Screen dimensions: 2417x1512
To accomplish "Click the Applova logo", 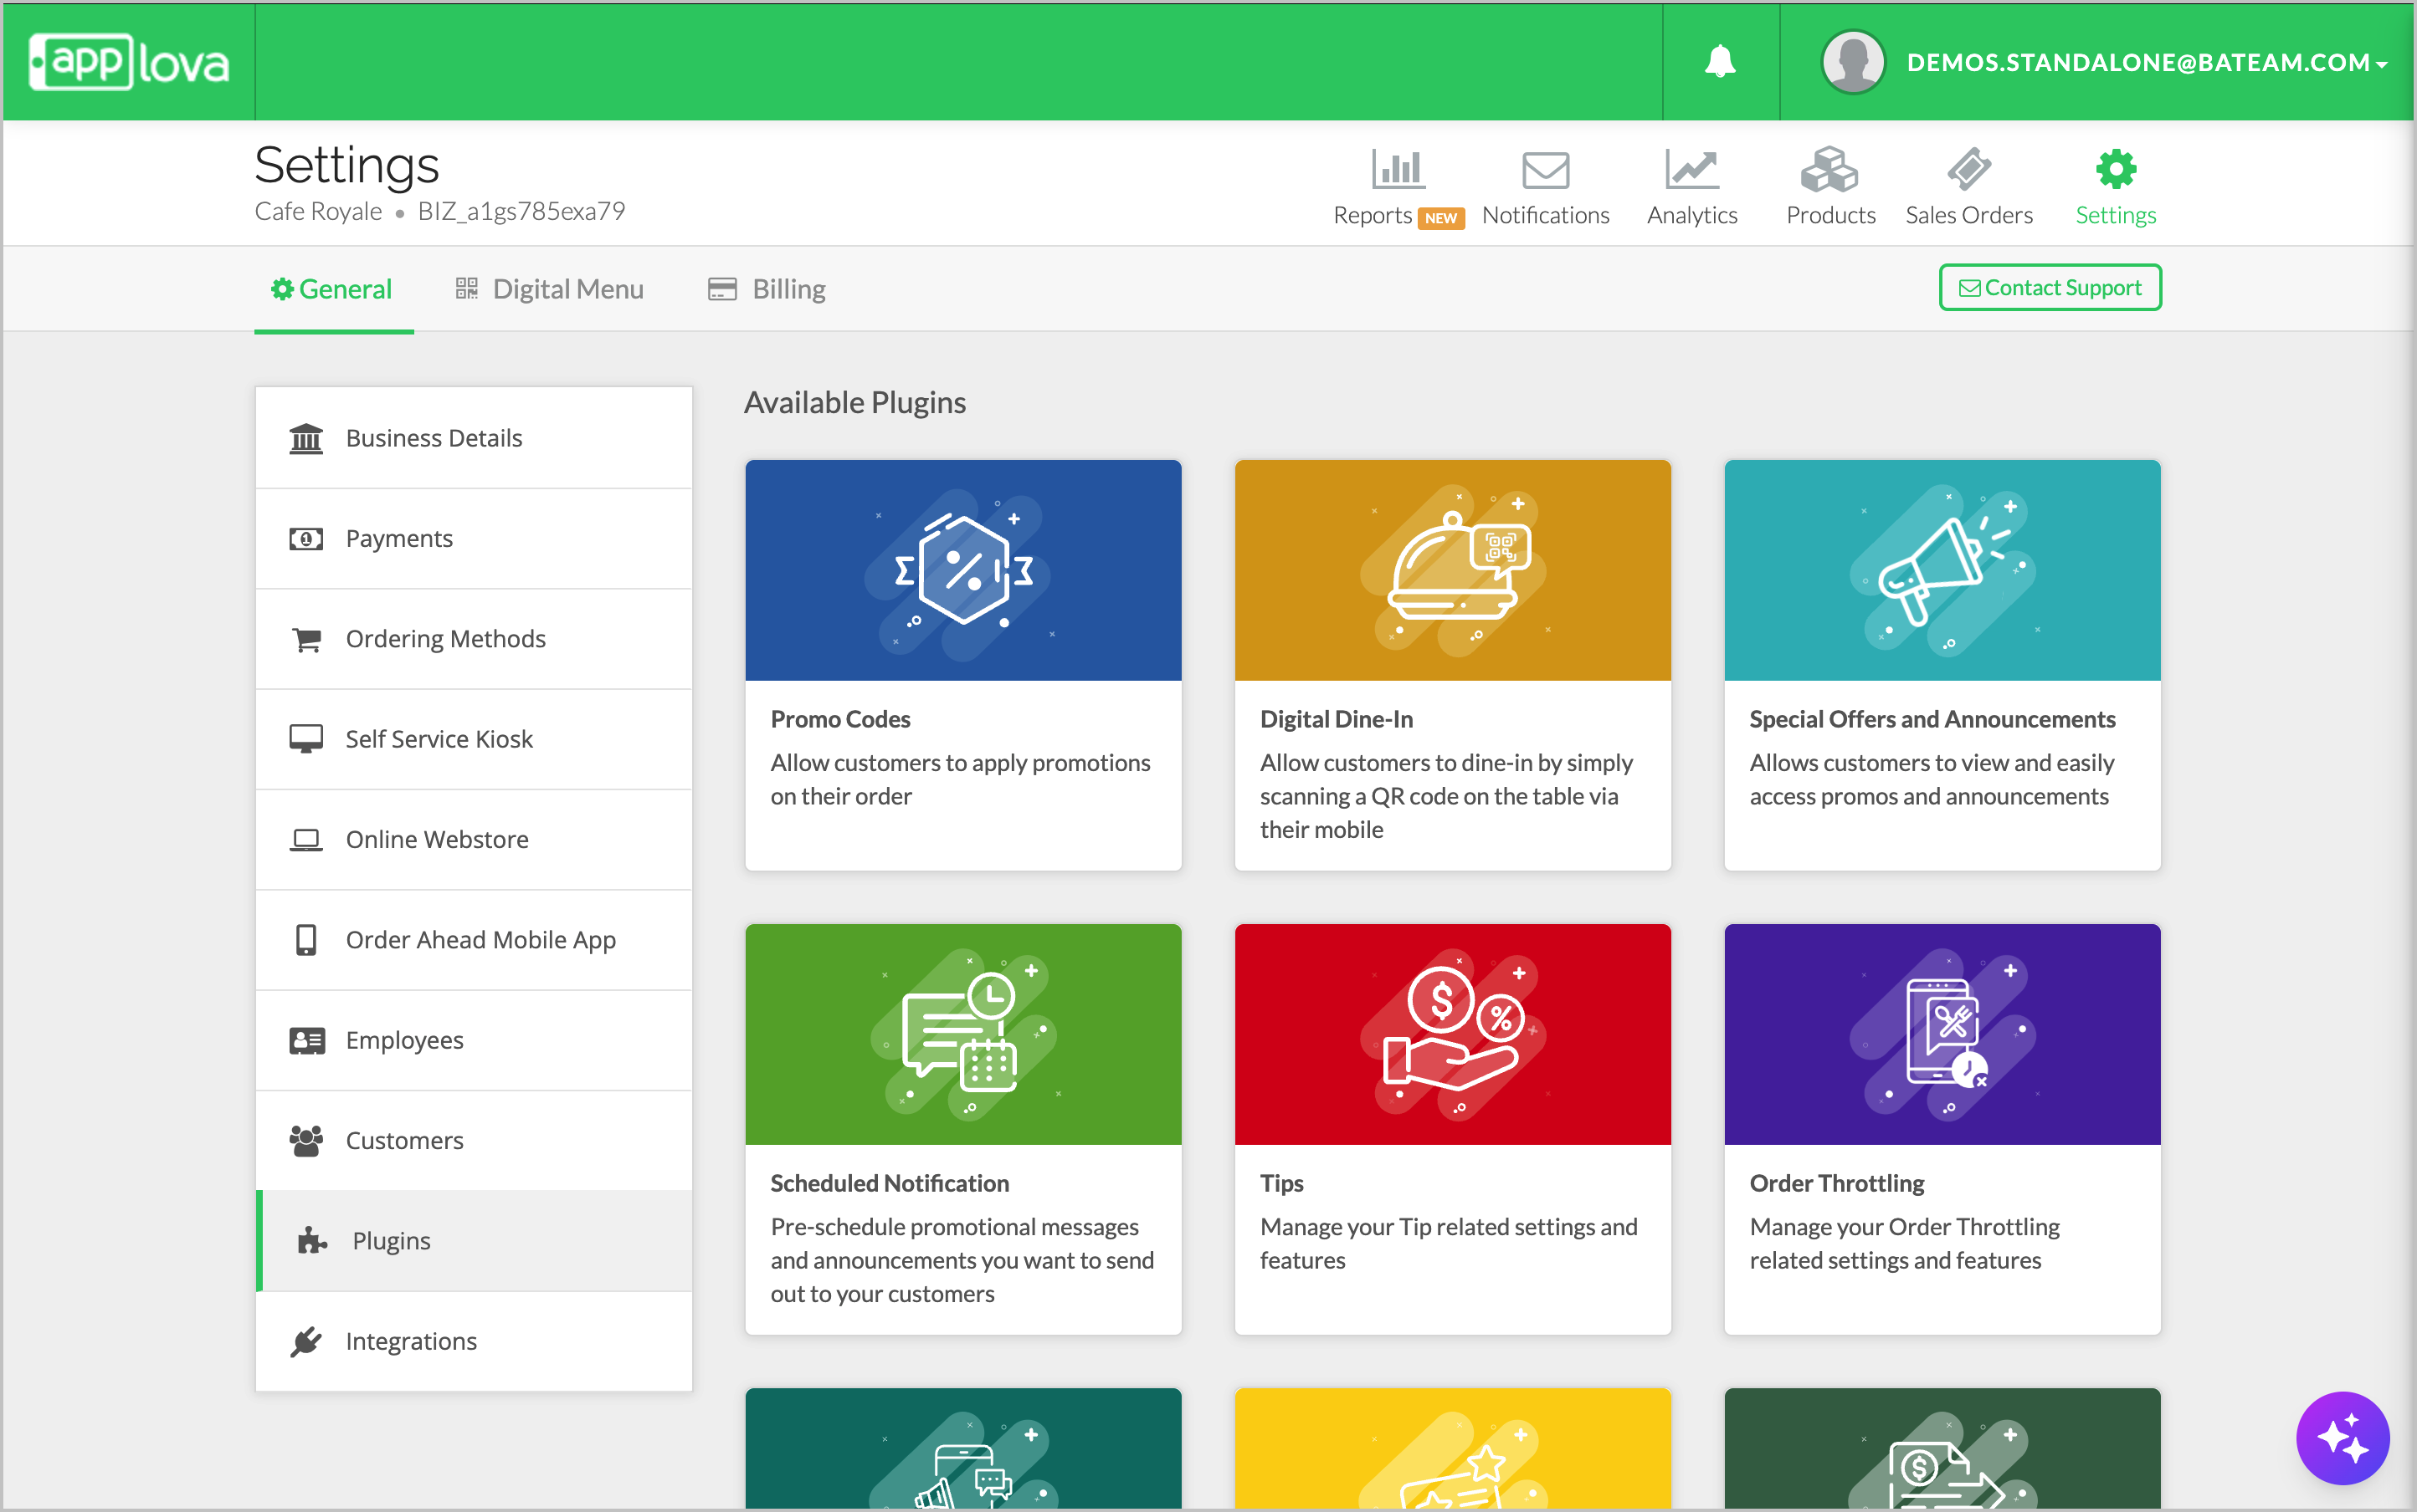I will [129, 62].
